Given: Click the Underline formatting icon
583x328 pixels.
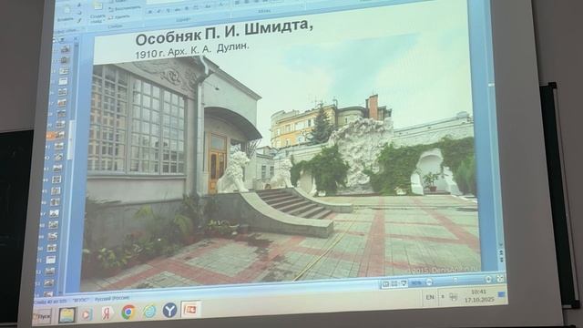Looking at the screenshot, I should (168, 11).
